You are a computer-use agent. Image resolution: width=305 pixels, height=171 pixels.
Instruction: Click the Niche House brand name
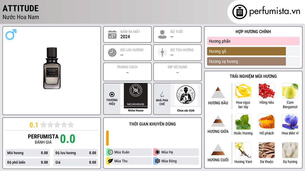point(136,110)
